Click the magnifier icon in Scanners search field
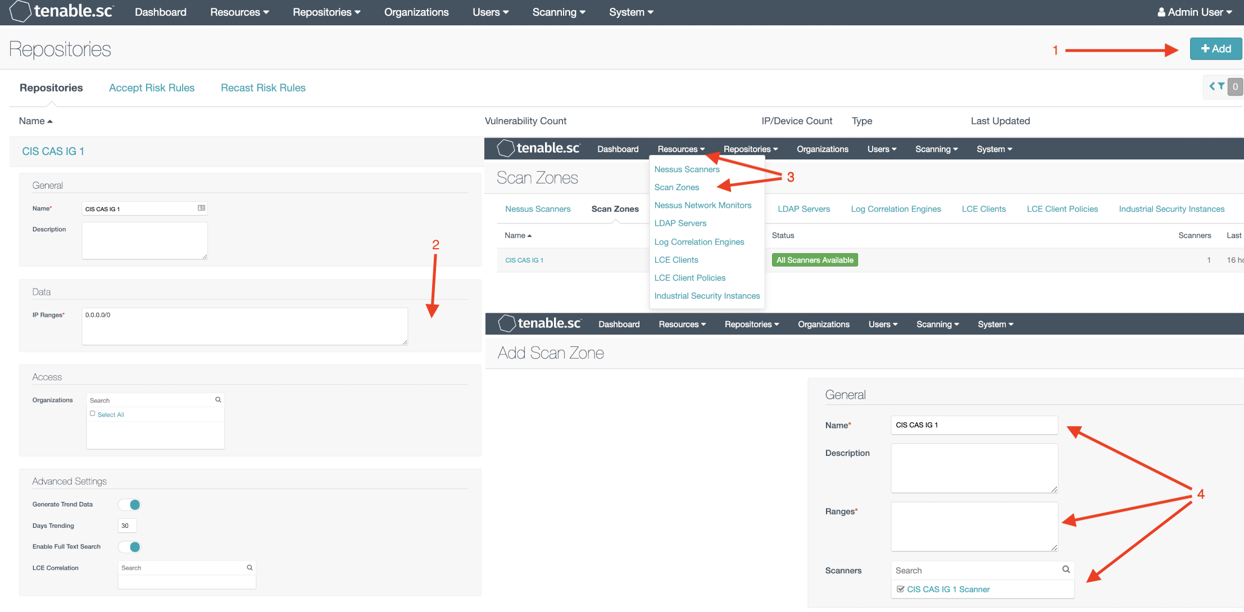Image resolution: width=1244 pixels, height=612 pixels. tap(1065, 570)
